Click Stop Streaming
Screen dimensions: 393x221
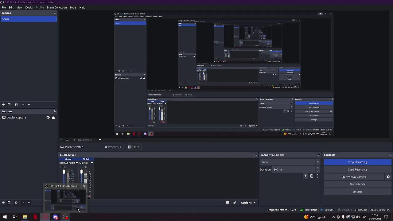point(357,162)
